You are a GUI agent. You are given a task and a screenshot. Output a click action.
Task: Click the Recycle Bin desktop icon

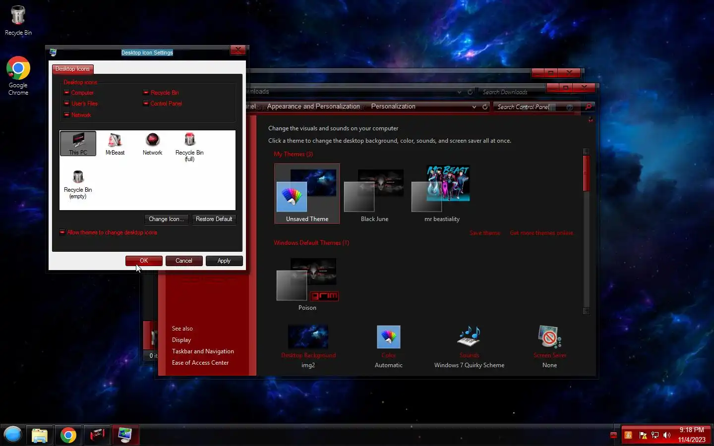(18, 21)
